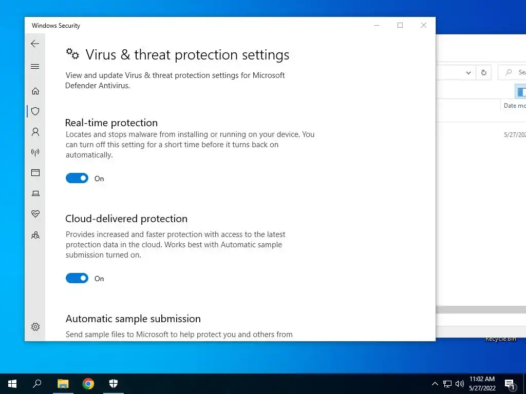Open Device performance & health heart icon
This screenshot has height=394, width=526.
35,214
